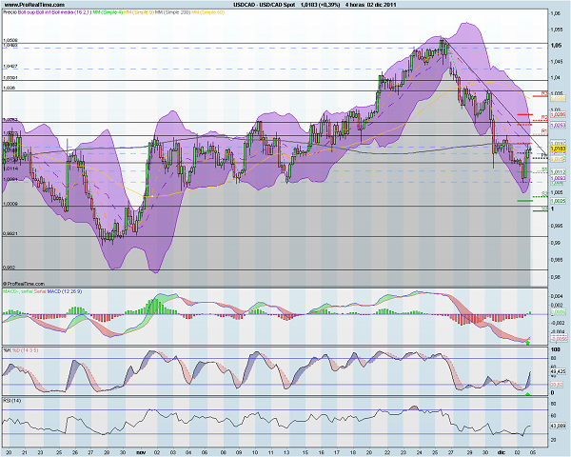571x457 pixels.
Task: Click the 1,0391 horizontal level label
Action: pos(10,78)
